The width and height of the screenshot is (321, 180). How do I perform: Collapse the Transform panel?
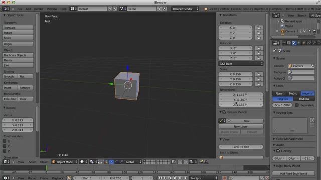pyautogui.click(x=220, y=15)
